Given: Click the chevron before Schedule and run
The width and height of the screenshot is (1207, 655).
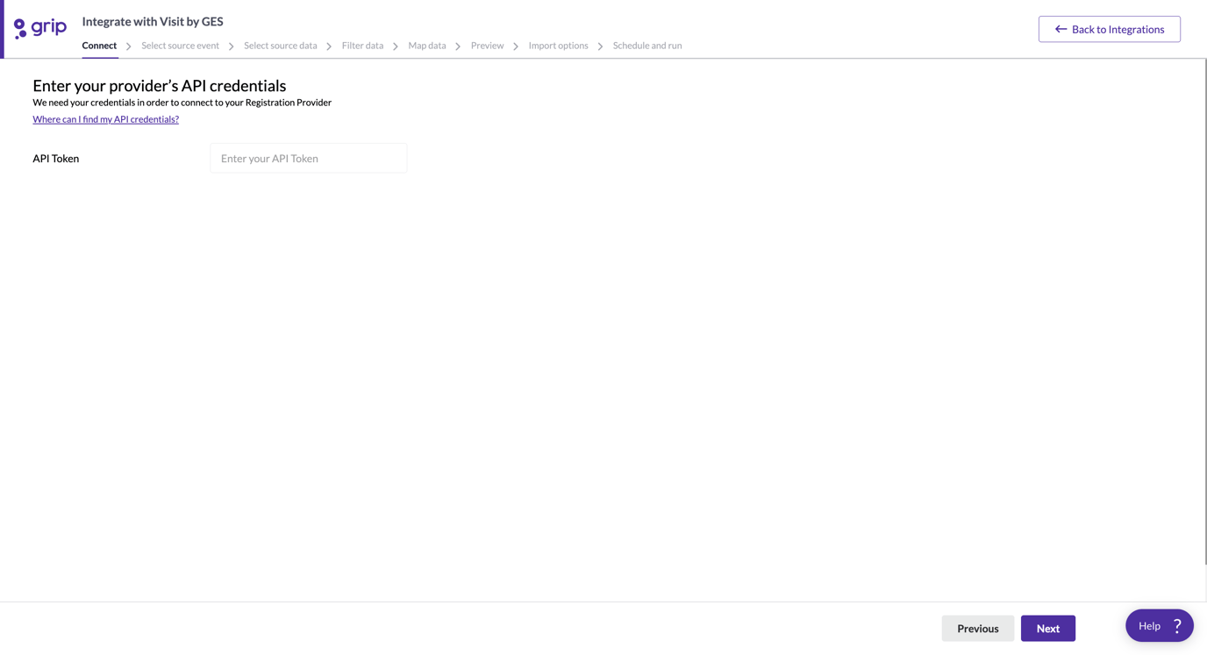Looking at the screenshot, I should (600, 45).
